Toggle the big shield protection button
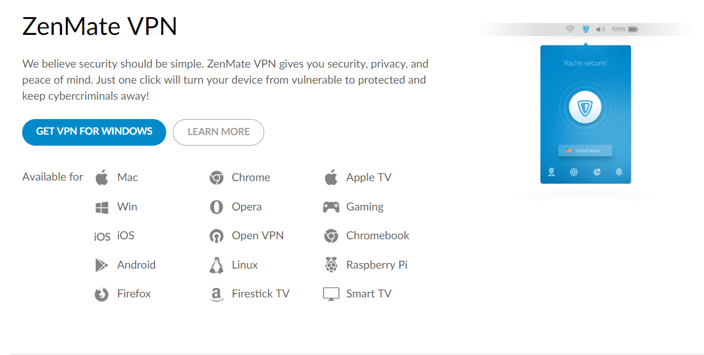This screenshot has height=355, width=704. [x=585, y=106]
